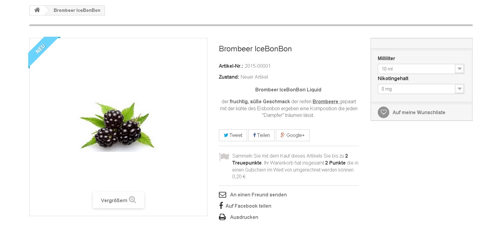
Task: Click An einen Freund senden link
Action: [x=258, y=195]
